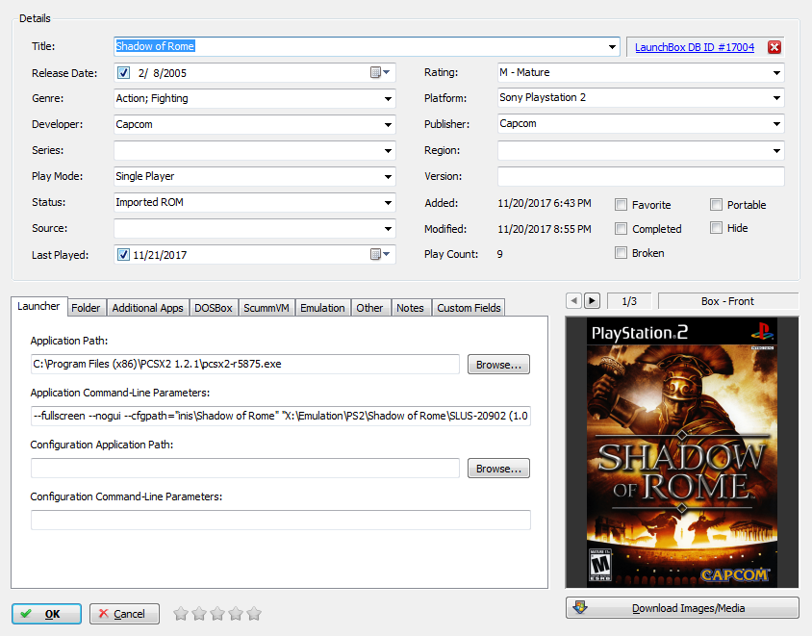Click the Configuration Application Path field
This screenshot has height=636, width=812.
point(245,469)
